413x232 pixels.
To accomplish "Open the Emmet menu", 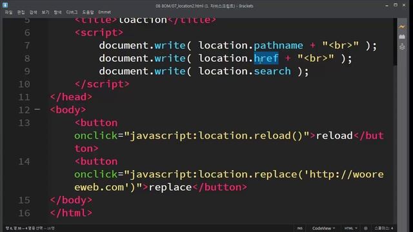I will (x=105, y=12).
